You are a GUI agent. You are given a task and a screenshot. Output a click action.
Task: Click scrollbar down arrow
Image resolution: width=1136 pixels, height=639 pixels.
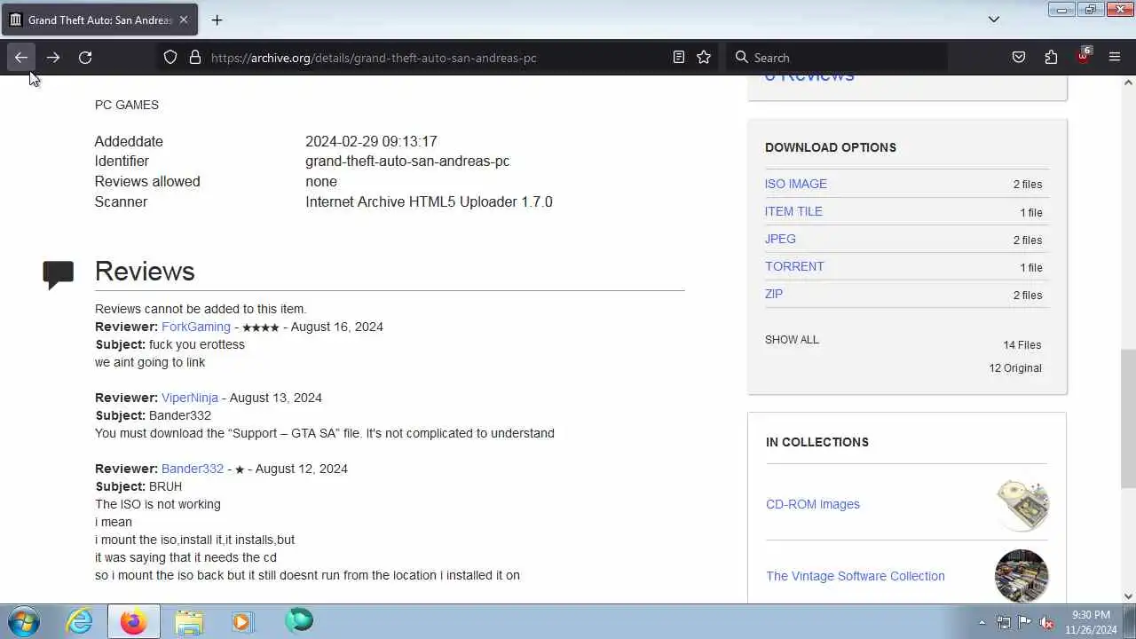(x=1128, y=596)
